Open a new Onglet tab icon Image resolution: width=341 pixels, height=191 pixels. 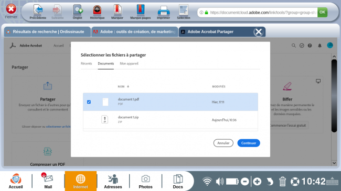(x=78, y=10)
